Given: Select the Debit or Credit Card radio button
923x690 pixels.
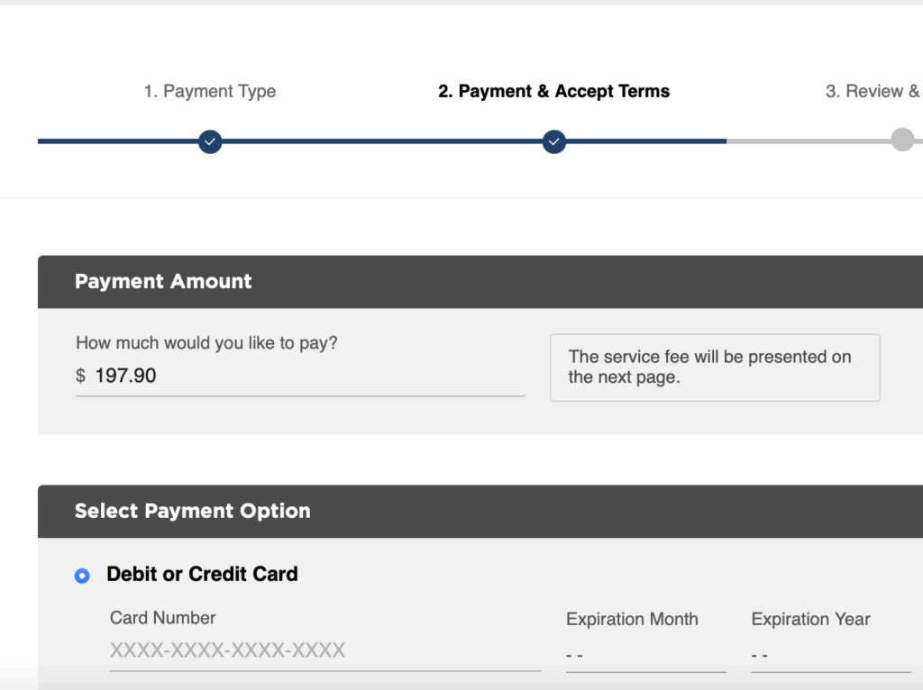Looking at the screenshot, I should 82,576.
